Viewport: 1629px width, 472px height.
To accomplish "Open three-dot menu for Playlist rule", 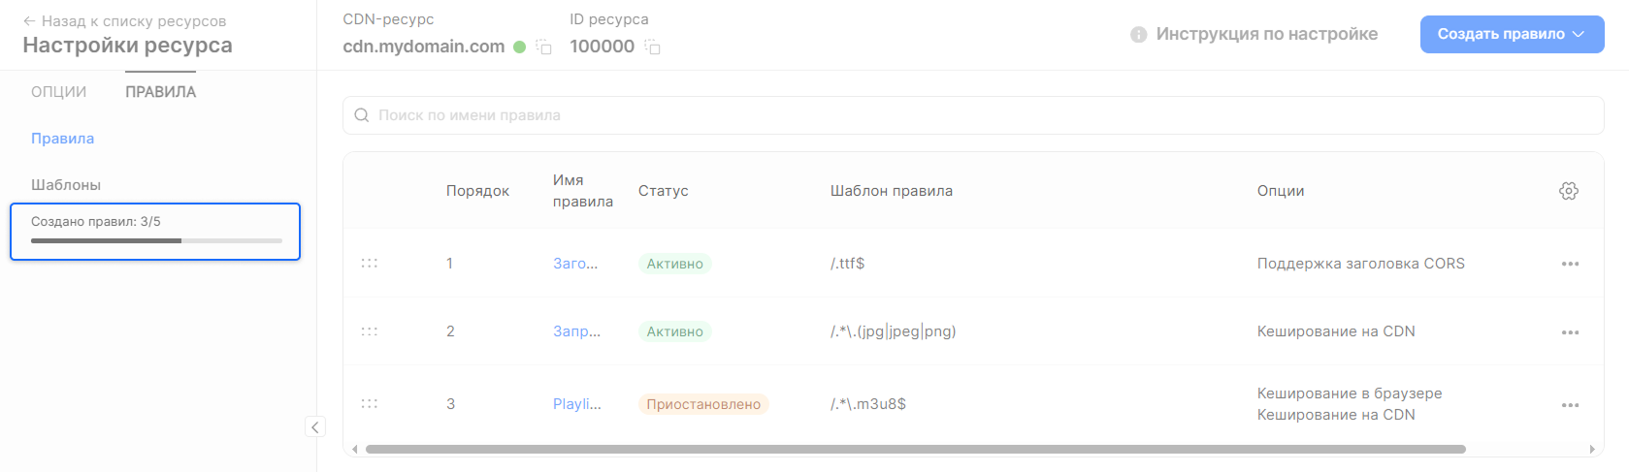I will pyautogui.click(x=1570, y=405).
